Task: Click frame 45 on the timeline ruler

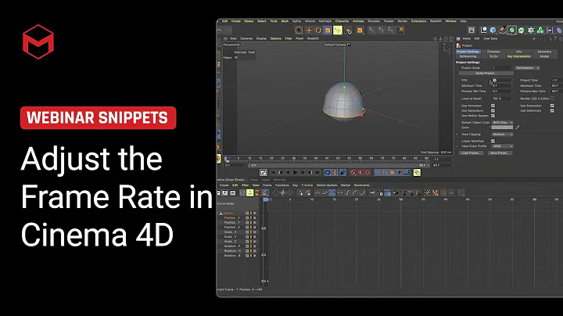Action: (327, 158)
